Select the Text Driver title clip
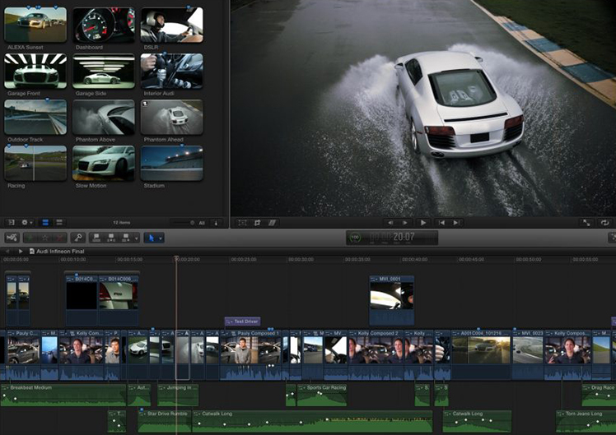The image size is (616, 435). click(x=242, y=321)
